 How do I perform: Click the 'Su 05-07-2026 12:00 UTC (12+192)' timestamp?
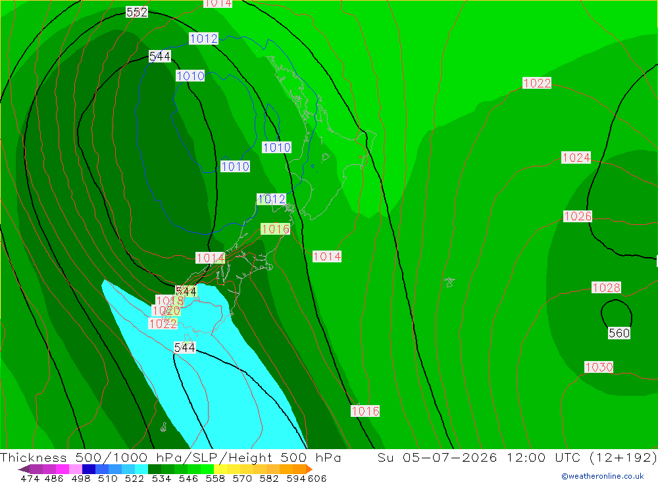tap(517, 457)
